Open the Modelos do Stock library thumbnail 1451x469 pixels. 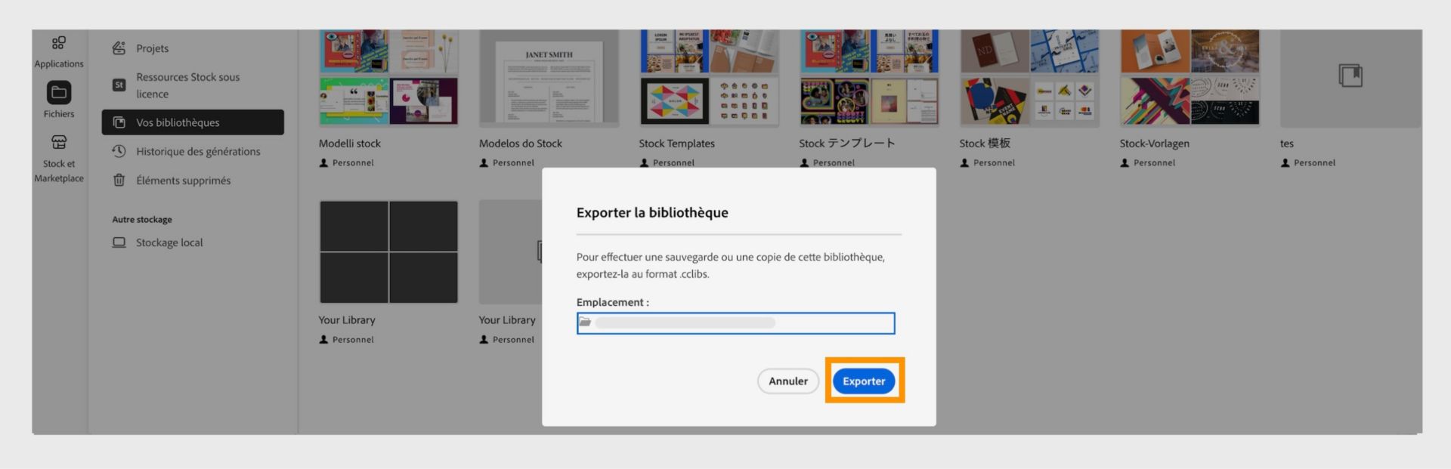pos(549,78)
